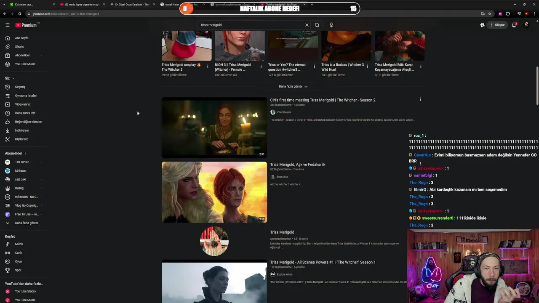This screenshot has height=303, width=539.
Task: Open the account avatar menu
Action: click(x=526, y=25)
